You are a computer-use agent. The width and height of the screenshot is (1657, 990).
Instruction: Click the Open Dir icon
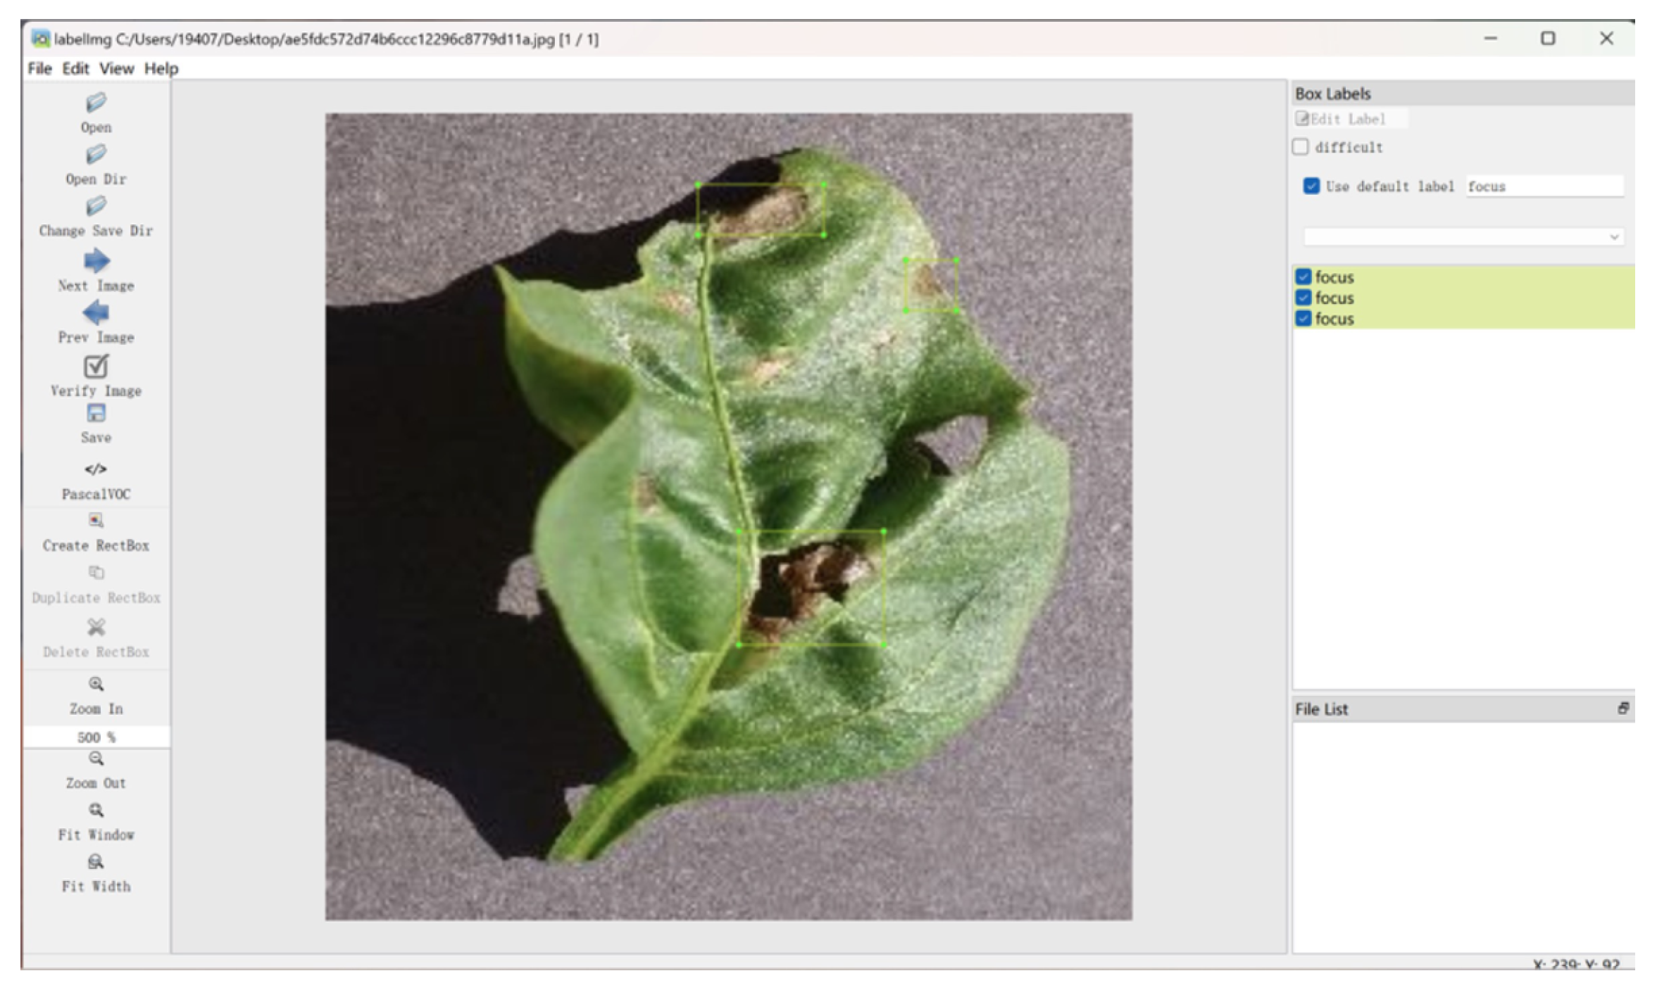(x=96, y=155)
